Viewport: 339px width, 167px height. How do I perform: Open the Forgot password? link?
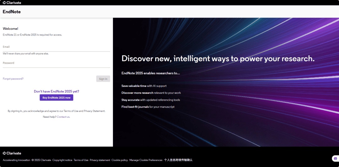click(13, 79)
